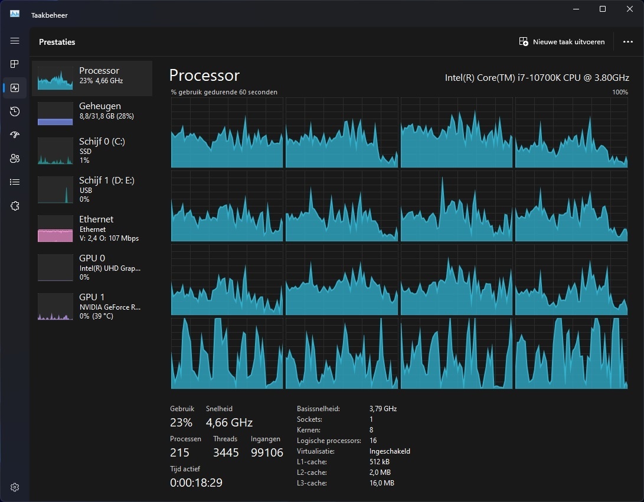Click the Nieuwe taak uitvoeren button
Screen dimensions: 644x502
tap(561, 42)
